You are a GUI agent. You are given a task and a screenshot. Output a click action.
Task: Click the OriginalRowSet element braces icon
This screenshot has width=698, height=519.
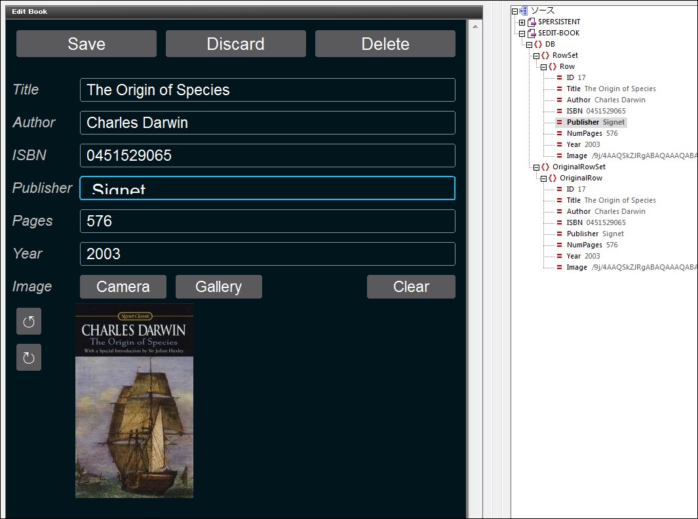pos(545,167)
